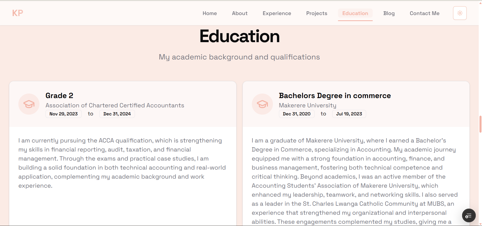Image resolution: width=482 pixels, height=226 pixels.
Task: Click the Dec 31, 2024 date badge
Action: [117, 114]
